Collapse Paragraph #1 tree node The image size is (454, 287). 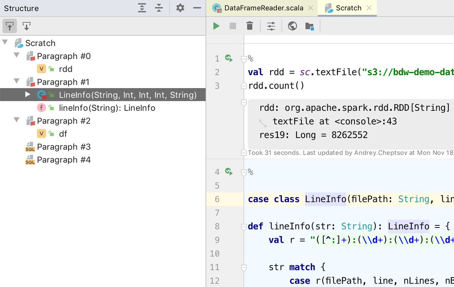point(17,81)
